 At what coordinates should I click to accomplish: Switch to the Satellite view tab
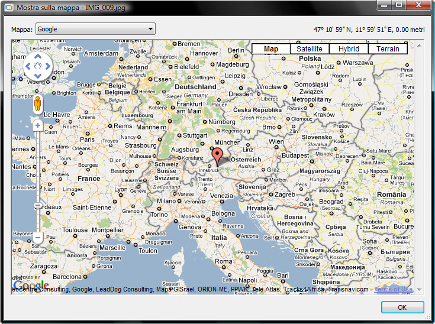click(x=310, y=49)
